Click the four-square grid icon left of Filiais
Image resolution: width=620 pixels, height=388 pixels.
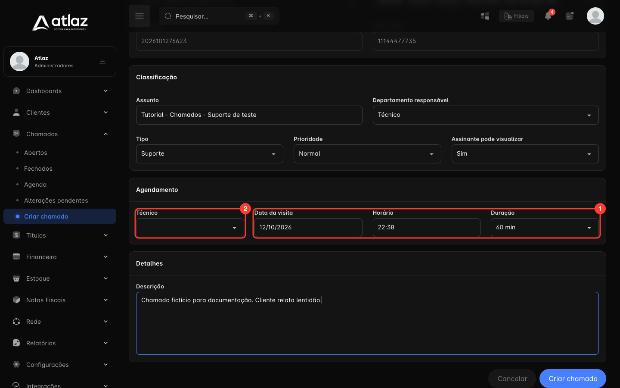pos(485,16)
